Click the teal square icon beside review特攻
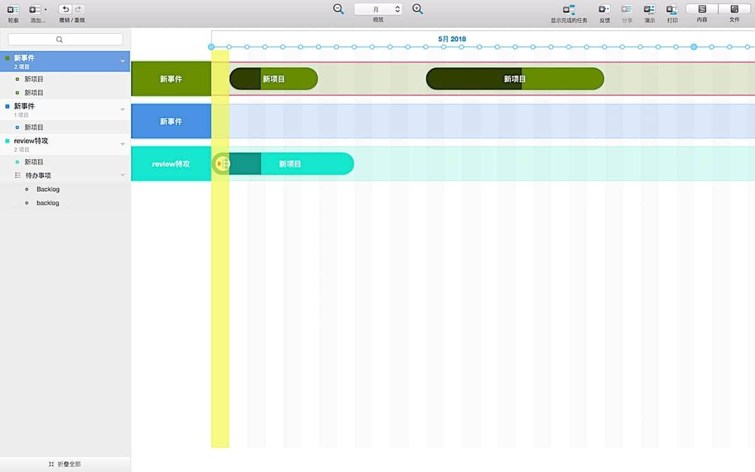The image size is (755, 472). pos(7,141)
